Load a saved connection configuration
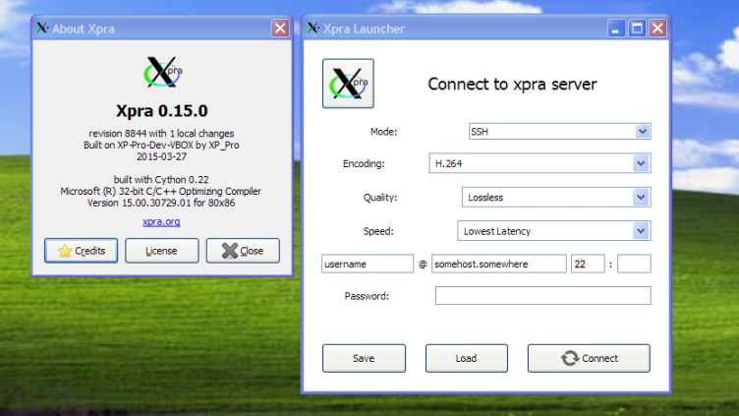Screen dimensions: 739x416 (x=466, y=358)
